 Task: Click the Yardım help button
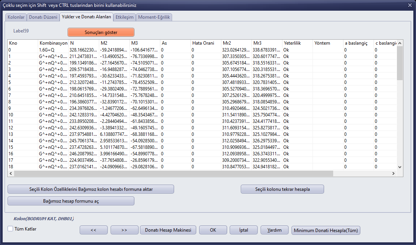click(x=274, y=230)
